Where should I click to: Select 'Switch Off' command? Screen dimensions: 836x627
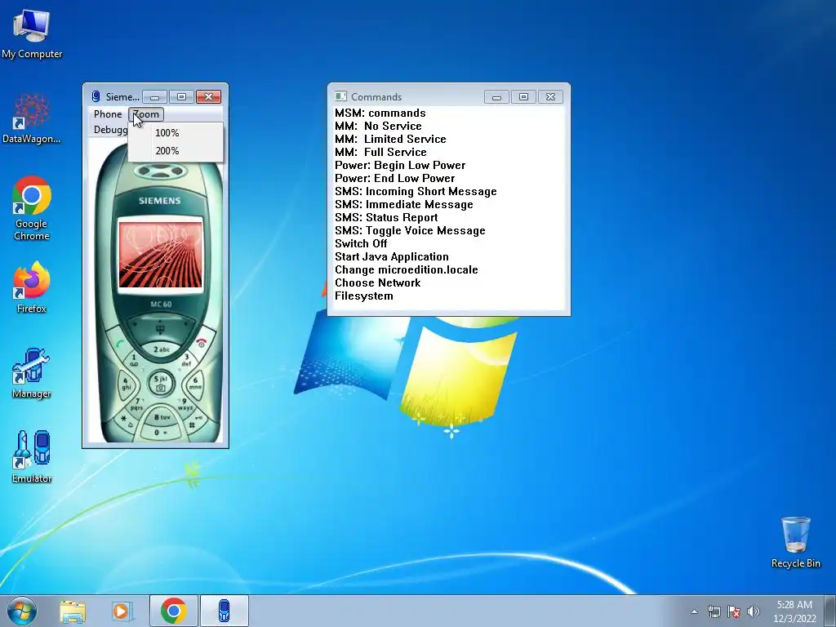tap(361, 243)
